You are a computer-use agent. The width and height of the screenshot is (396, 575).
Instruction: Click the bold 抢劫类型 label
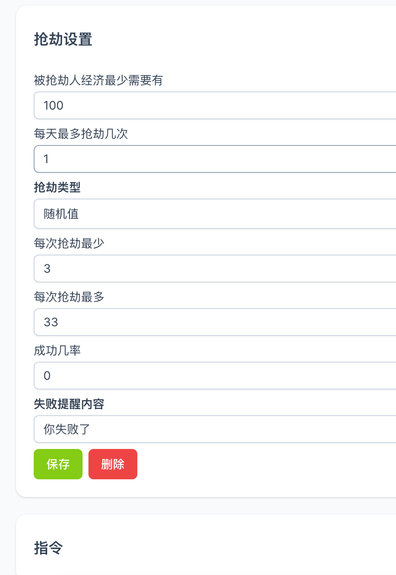click(x=57, y=187)
